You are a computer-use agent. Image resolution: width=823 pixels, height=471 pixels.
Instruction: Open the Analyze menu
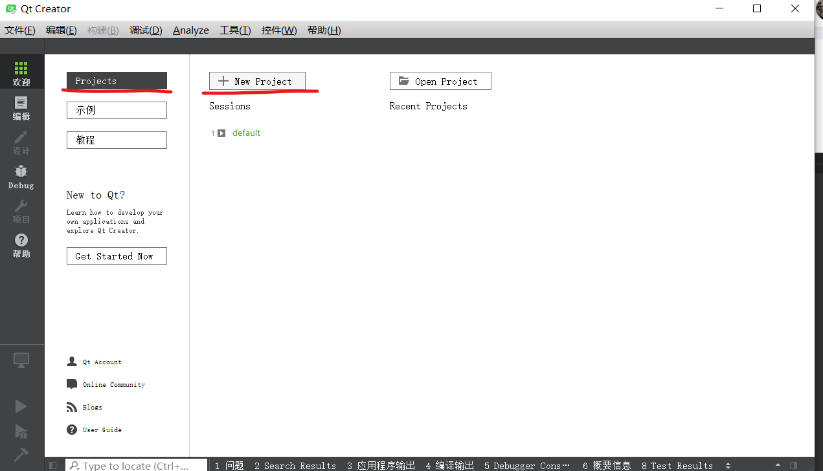[190, 30]
